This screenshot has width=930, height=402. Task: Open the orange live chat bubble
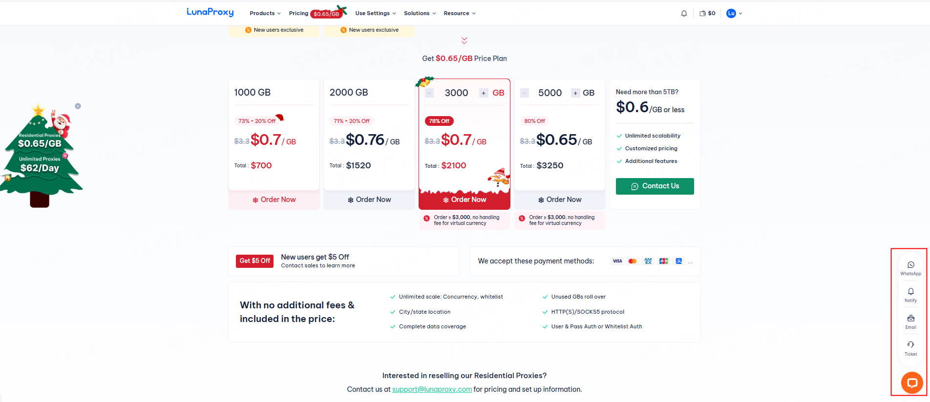click(911, 382)
